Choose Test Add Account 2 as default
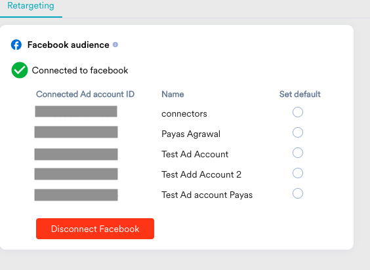This screenshot has height=270, width=370. [x=298, y=173]
